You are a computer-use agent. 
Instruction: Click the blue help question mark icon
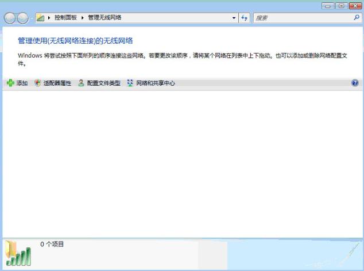pos(355,83)
